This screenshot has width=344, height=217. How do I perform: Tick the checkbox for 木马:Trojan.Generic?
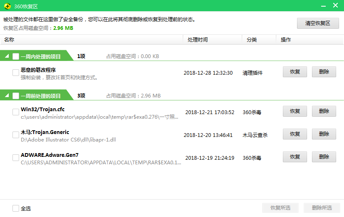pyautogui.click(x=15, y=135)
